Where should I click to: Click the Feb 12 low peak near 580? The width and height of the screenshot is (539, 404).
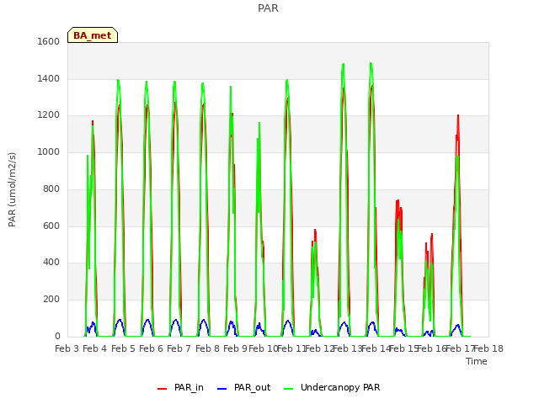point(315,230)
